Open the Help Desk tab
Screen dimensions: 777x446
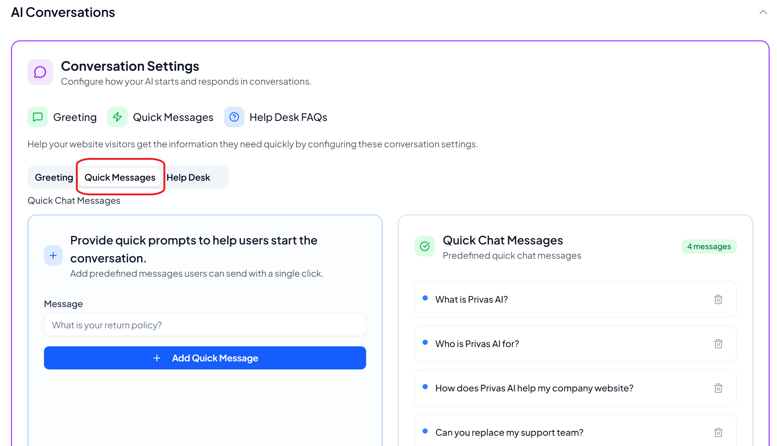[188, 177]
